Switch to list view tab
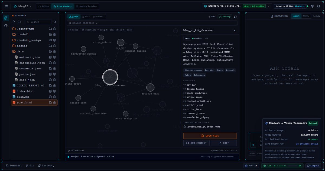Viewport: 325px width, 171px height. [86, 16]
